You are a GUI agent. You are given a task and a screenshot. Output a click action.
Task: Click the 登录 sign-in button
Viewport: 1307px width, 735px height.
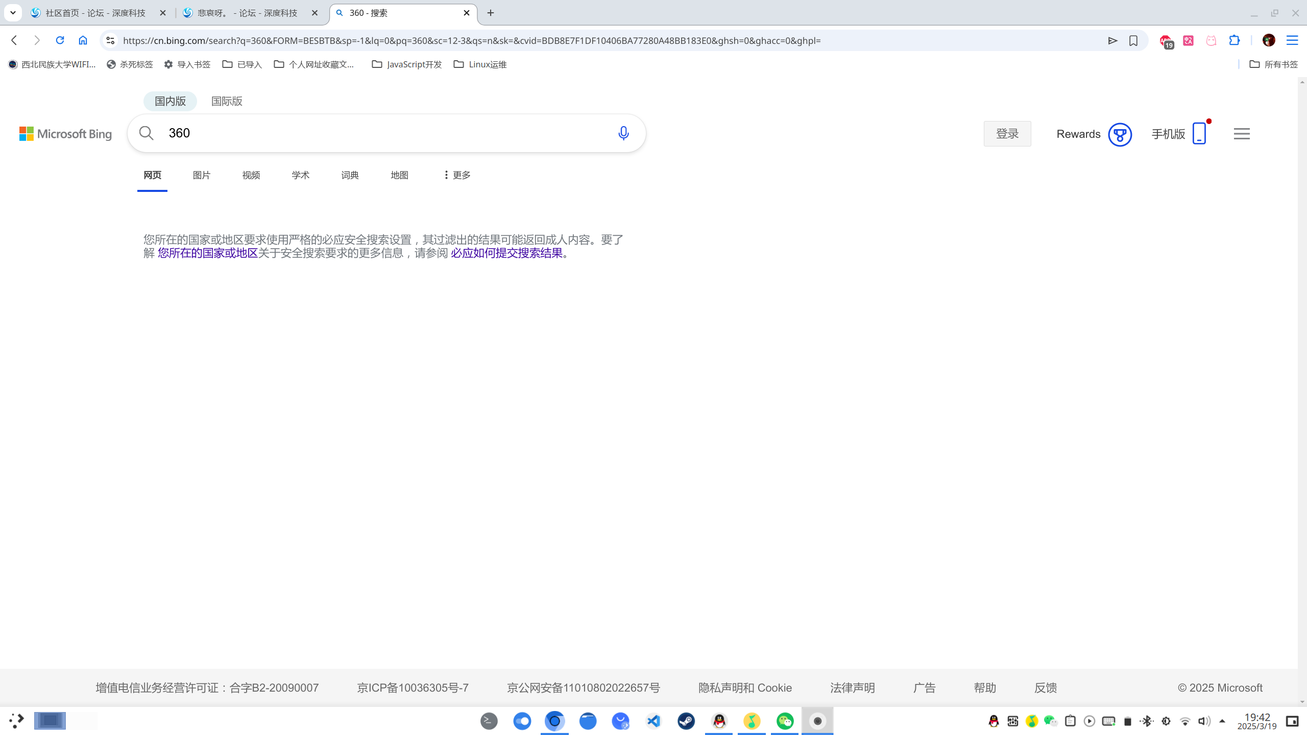tap(1007, 134)
